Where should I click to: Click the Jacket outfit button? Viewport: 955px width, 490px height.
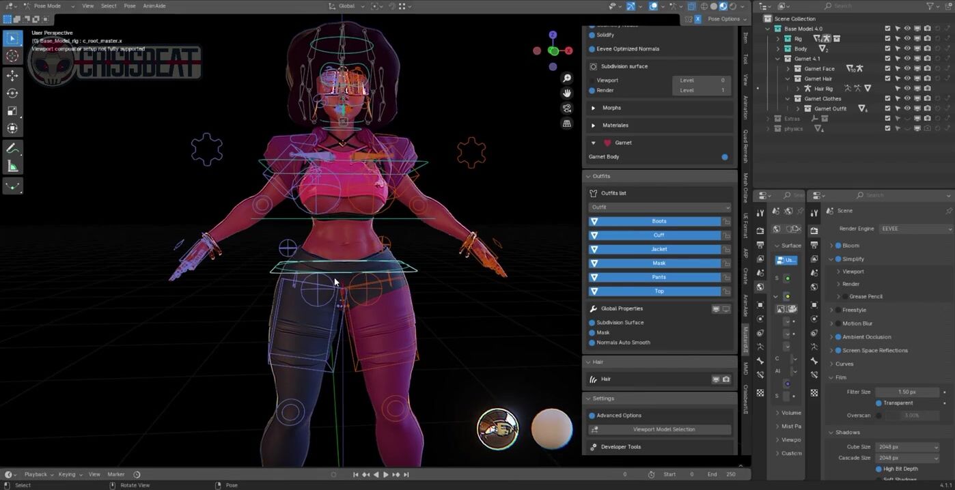coord(659,249)
